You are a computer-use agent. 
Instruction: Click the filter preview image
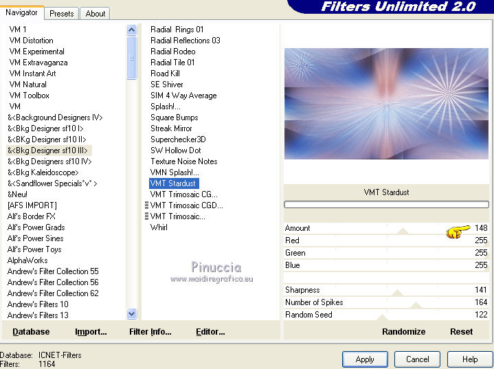(386, 103)
